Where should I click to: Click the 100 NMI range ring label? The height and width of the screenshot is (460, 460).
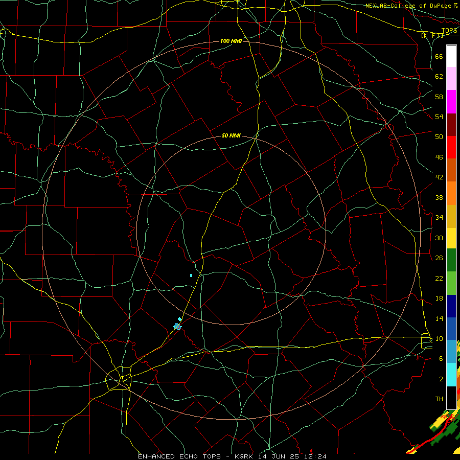tap(231, 41)
